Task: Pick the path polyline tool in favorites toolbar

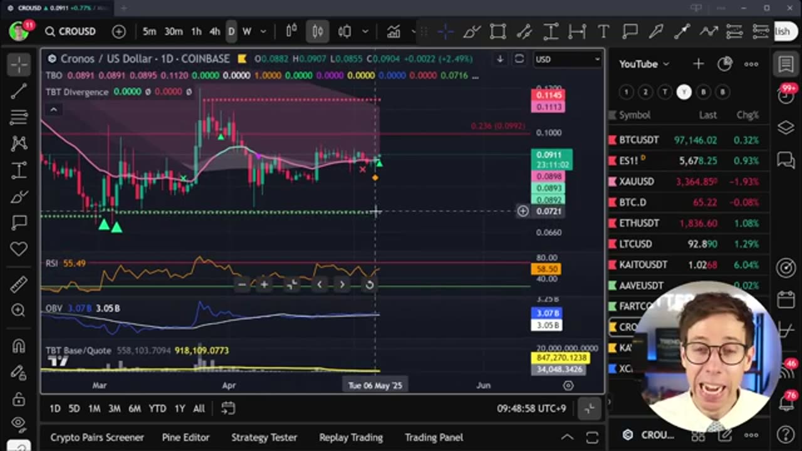Action: [709, 31]
